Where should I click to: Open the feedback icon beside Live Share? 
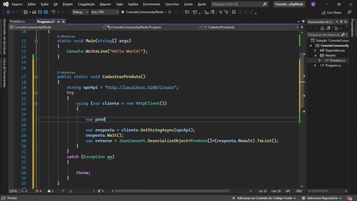[350, 12]
